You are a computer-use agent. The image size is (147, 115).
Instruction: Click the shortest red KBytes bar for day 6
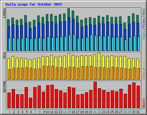pos(30,103)
